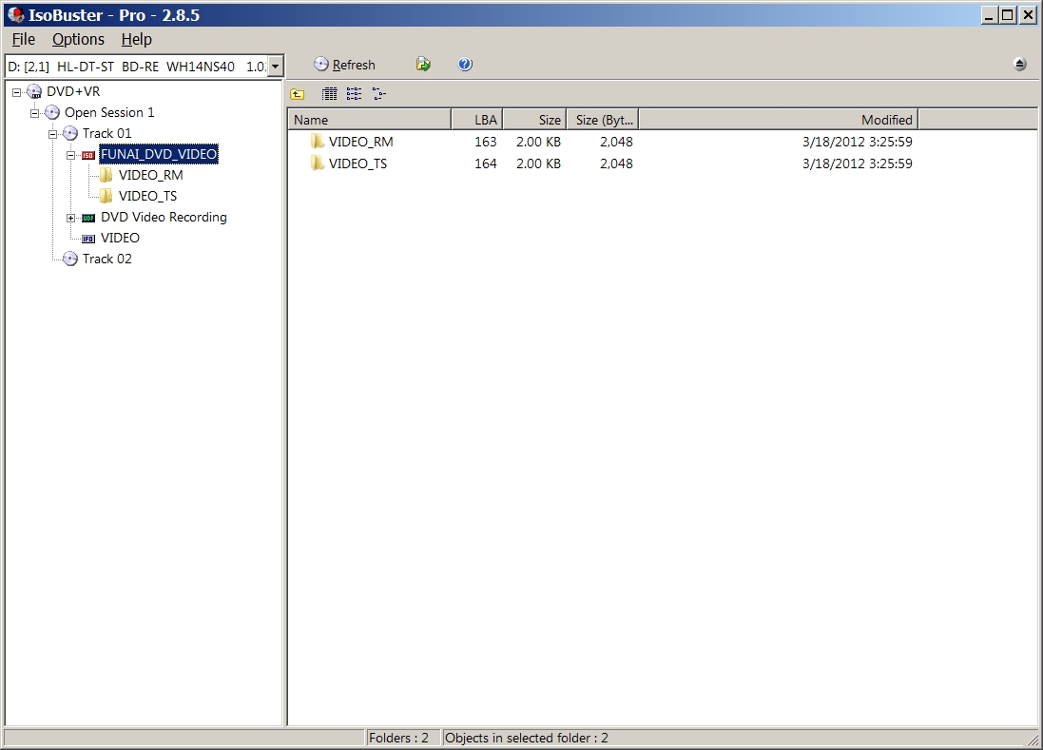
Task: Select DVD Video Recording in the tree
Action: (164, 217)
